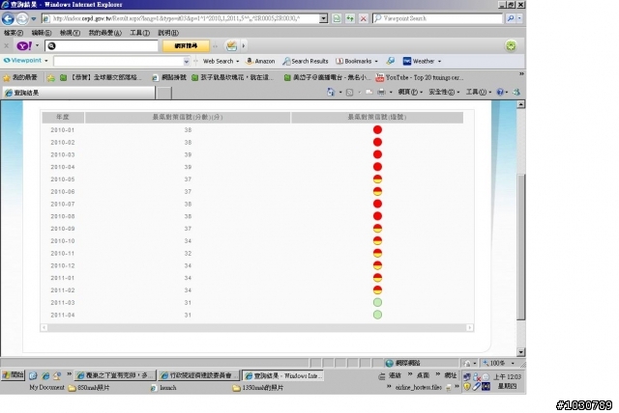Open the 編輯(E) menu
This screenshot has height=413, width=619.
[x=42, y=33]
